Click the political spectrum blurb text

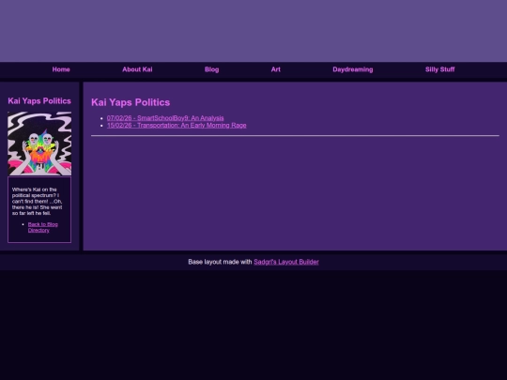pyautogui.click(x=38, y=201)
